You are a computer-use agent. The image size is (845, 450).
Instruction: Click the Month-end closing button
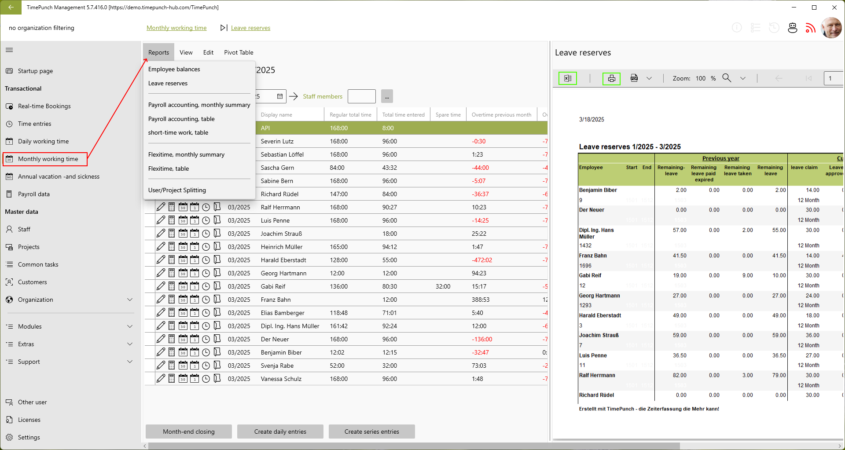point(189,432)
